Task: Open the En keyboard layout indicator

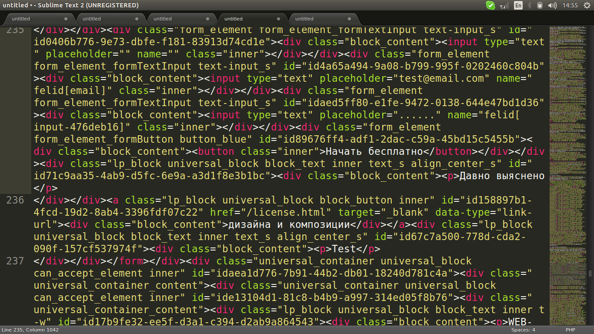Action: pyautogui.click(x=518, y=6)
